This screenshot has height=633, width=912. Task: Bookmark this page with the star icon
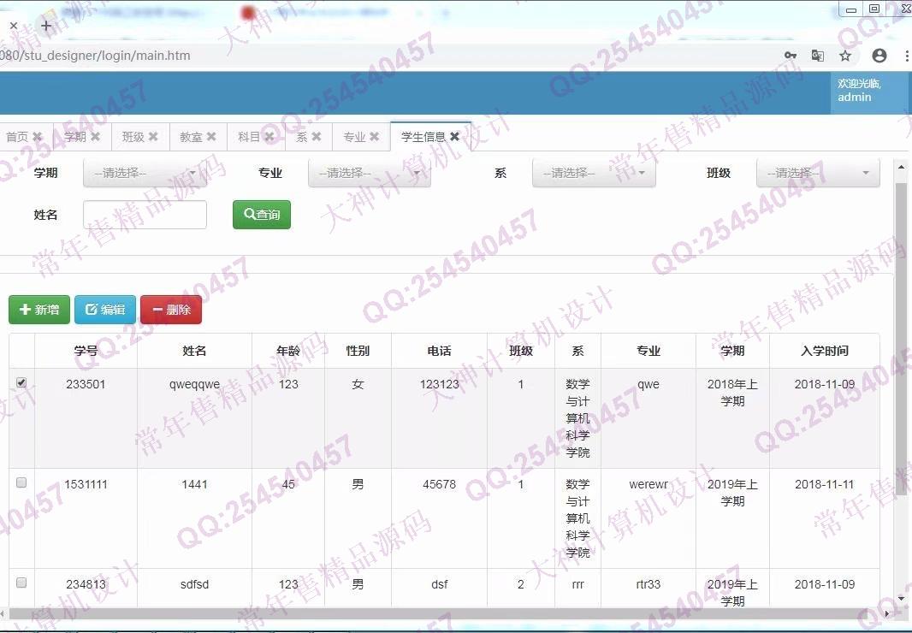(845, 56)
